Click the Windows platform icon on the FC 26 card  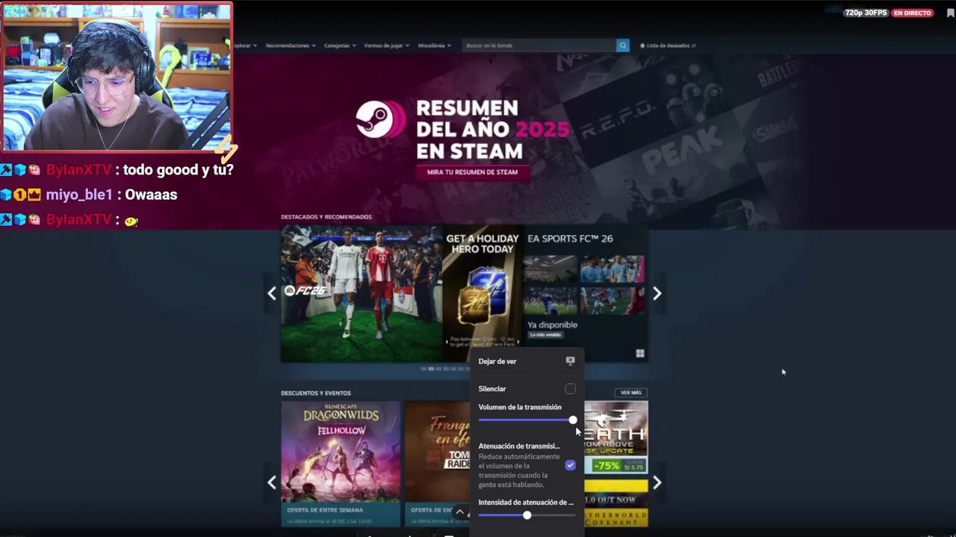click(x=640, y=354)
